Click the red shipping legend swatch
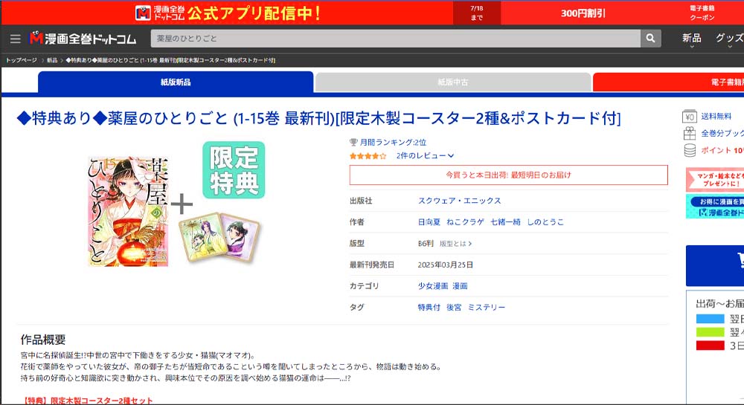The image size is (744, 405). tap(710, 346)
